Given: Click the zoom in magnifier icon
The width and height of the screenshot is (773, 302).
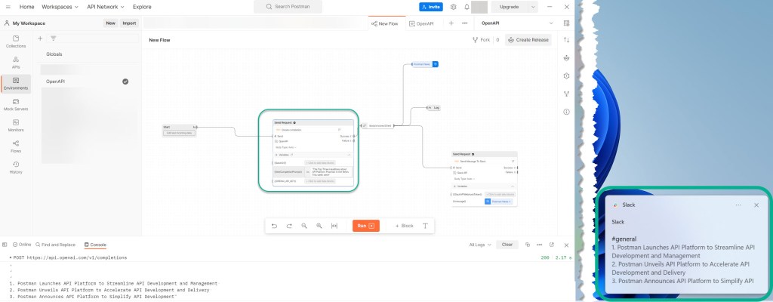Looking at the screenshot, I should coord(319,226).
